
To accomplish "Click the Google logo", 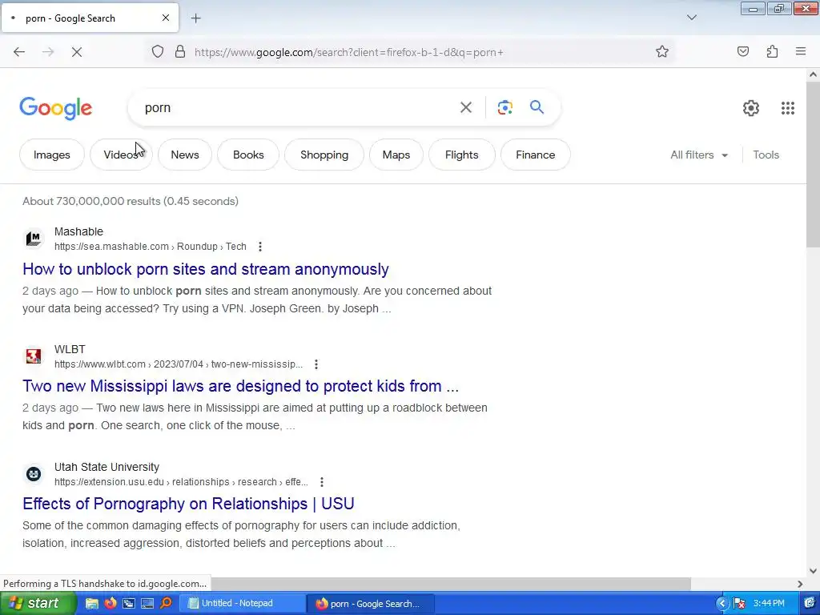I will (56, 108).
